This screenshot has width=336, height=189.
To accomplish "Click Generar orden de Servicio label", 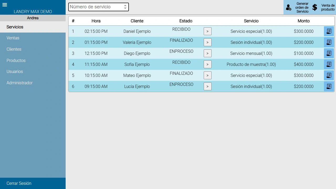I will (302, 8).
